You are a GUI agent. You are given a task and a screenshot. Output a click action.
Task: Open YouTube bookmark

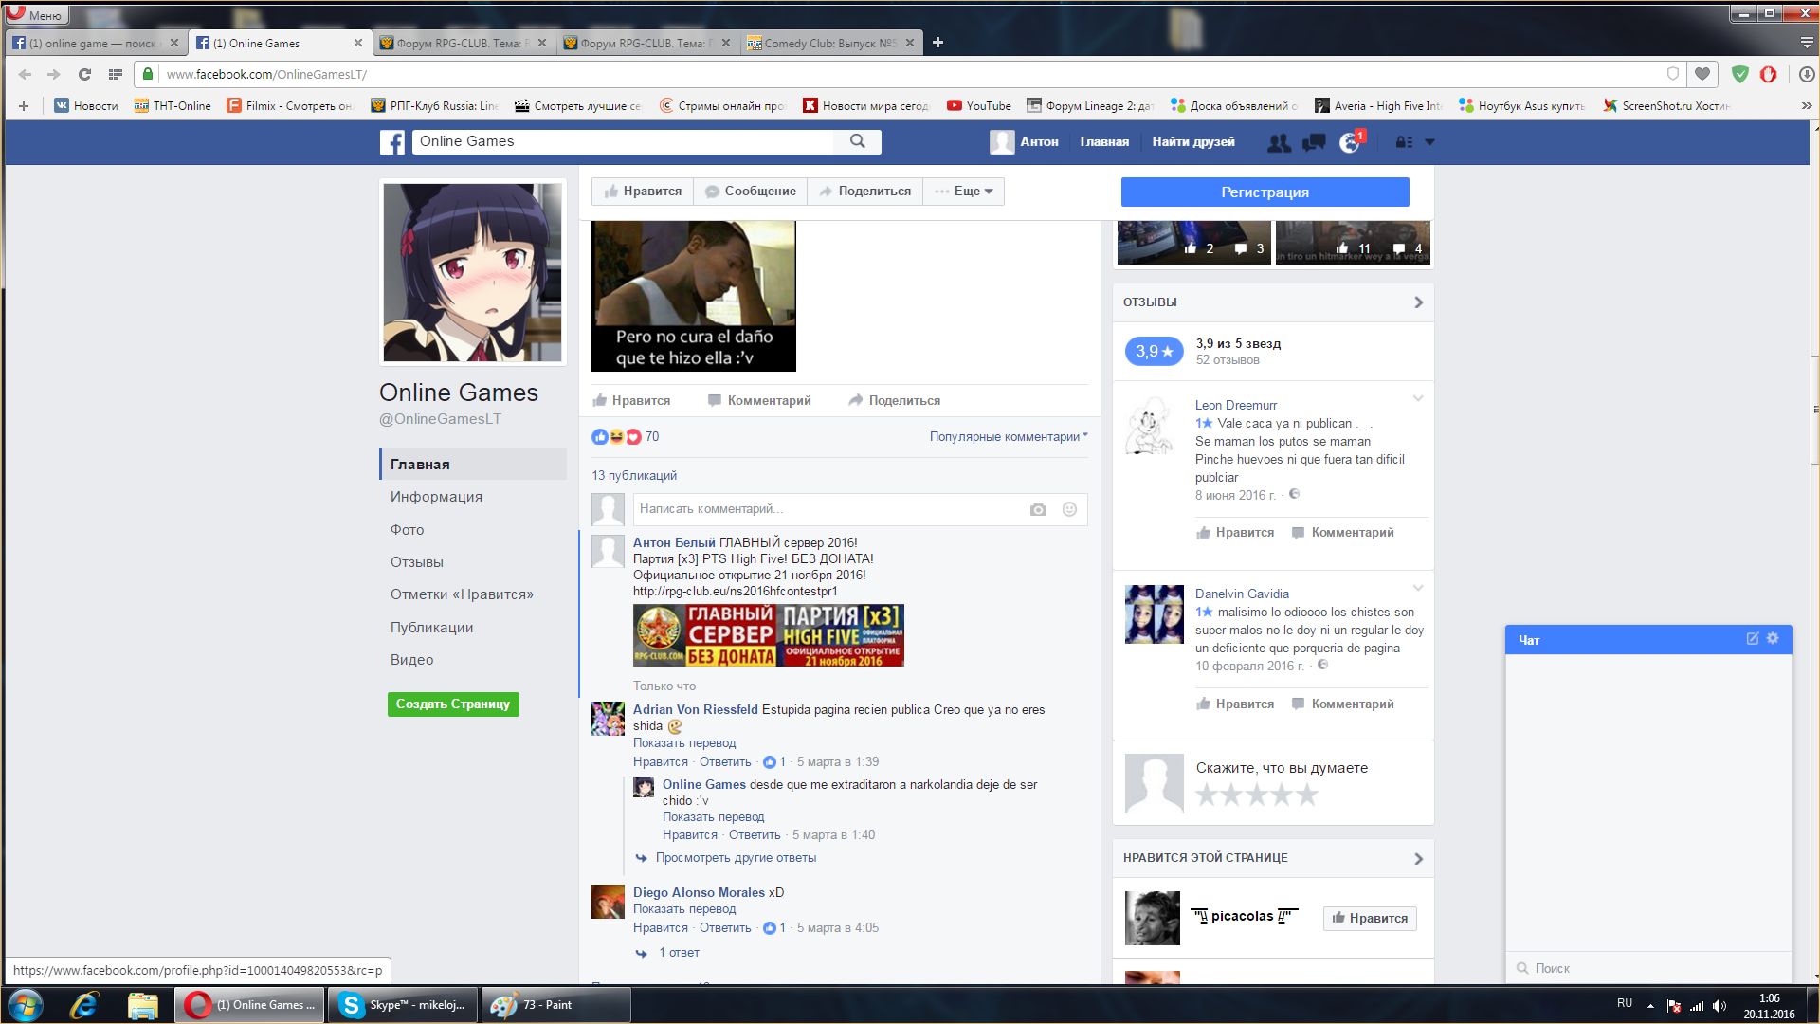(x=979, y=105)
